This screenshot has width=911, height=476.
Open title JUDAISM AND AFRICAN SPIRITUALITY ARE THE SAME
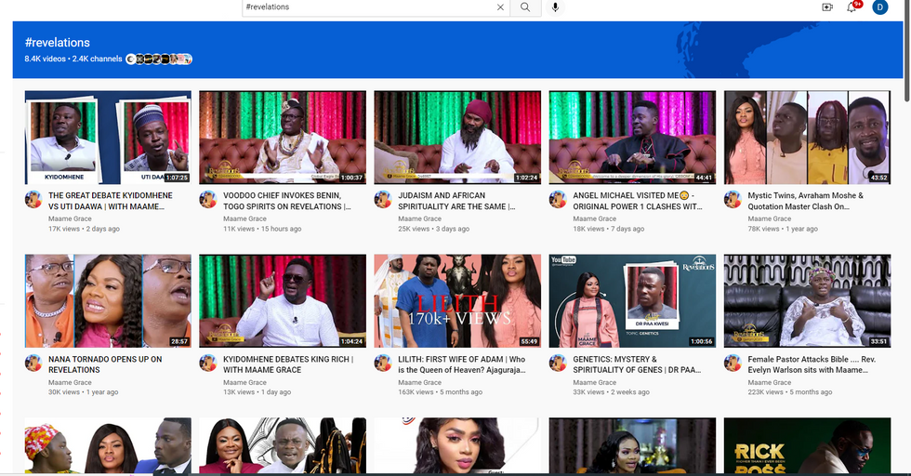point(456,201)
